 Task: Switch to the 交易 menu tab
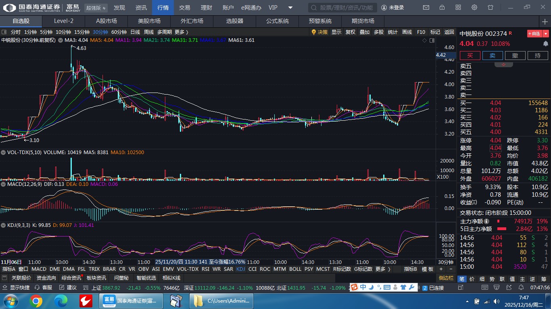pyautogui.click(x=185, y=8)
